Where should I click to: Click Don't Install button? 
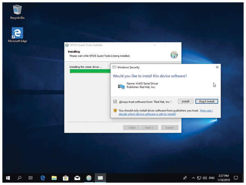207,101
